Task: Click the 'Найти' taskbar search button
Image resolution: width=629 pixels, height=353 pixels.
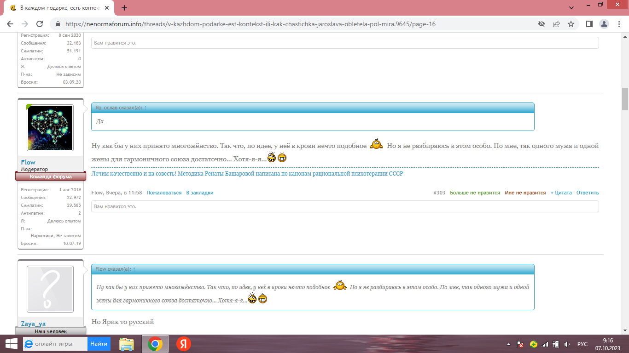Action: [x=99, y=344]
